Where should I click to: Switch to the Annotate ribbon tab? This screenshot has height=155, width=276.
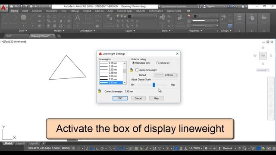coord(37,11)
